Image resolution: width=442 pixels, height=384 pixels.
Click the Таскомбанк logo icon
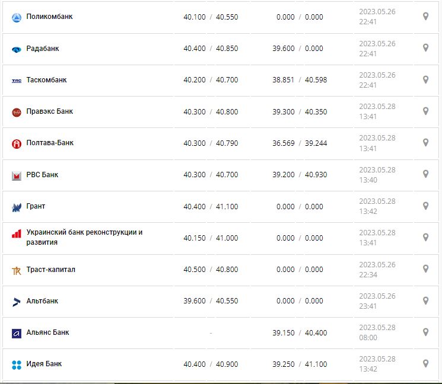coord(16,81)
